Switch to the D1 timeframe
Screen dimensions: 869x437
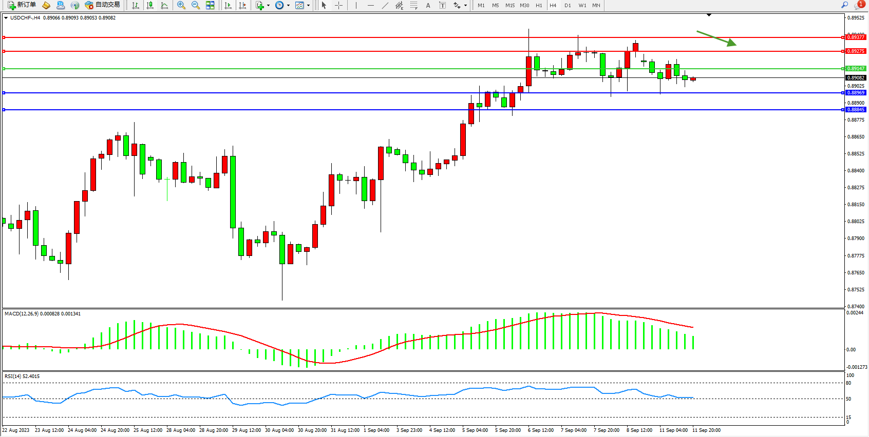click(x=568, y=5)
